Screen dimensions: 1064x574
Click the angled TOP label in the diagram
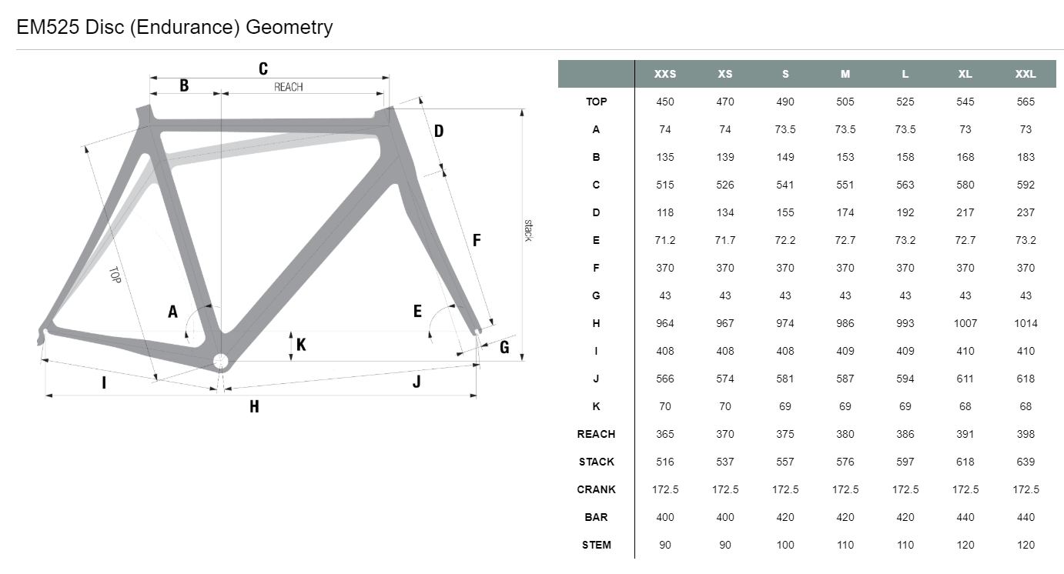(115, 275)
